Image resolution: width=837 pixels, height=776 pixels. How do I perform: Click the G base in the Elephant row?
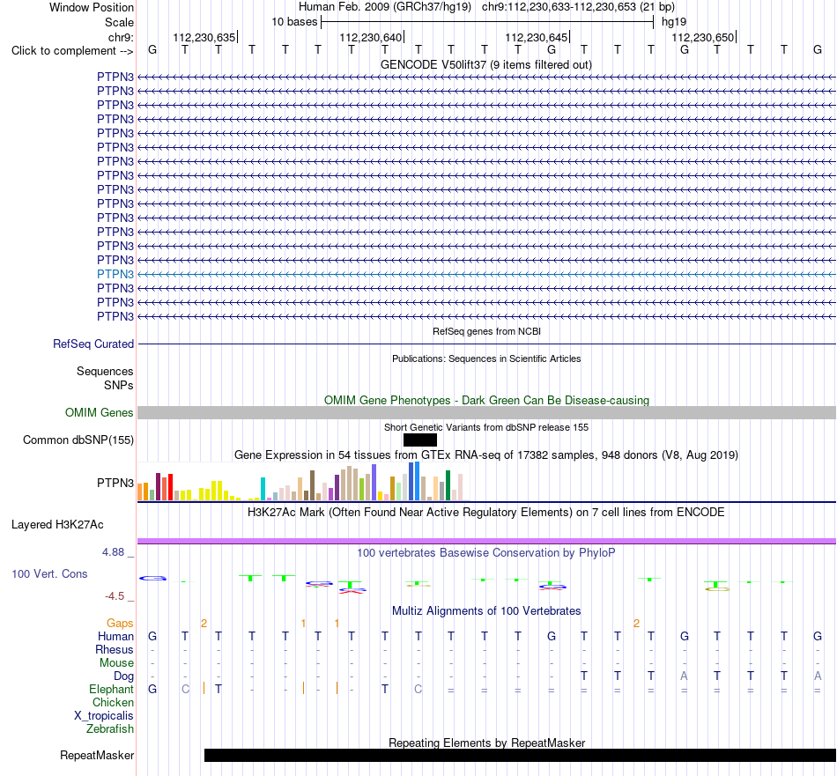click(x=152, y=690)
